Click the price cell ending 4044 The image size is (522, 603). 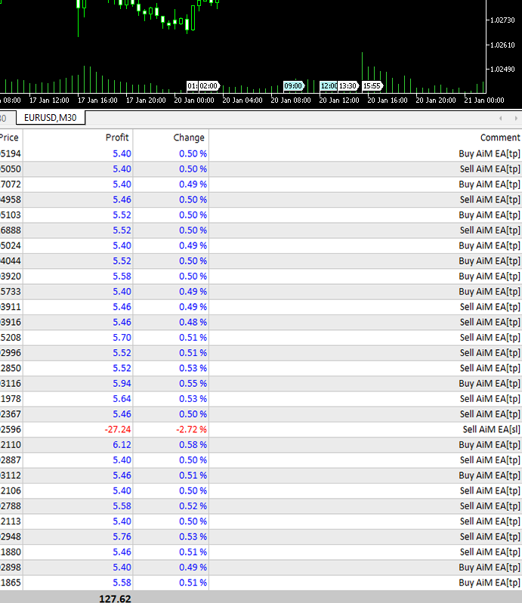11,261
